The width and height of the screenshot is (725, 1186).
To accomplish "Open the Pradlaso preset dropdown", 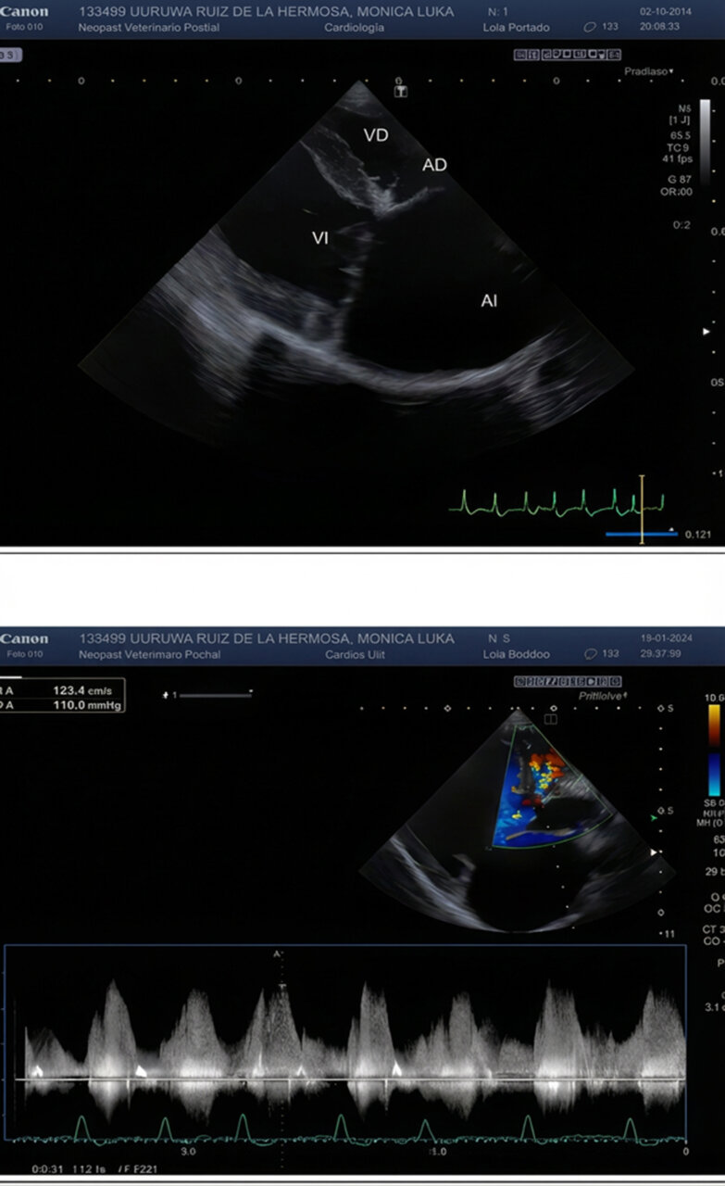I will coord(648,70).
